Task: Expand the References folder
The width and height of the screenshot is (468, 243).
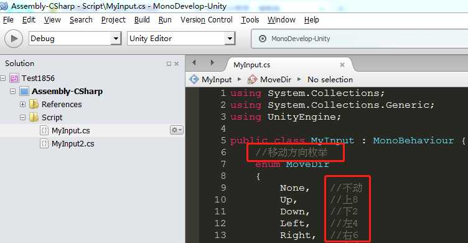Action: tap(22, 104)
